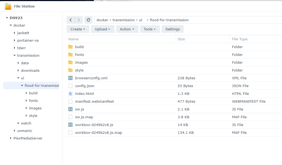Click the back navigation arrow
This screenshot has height=165, width=282.
[71, 20]
